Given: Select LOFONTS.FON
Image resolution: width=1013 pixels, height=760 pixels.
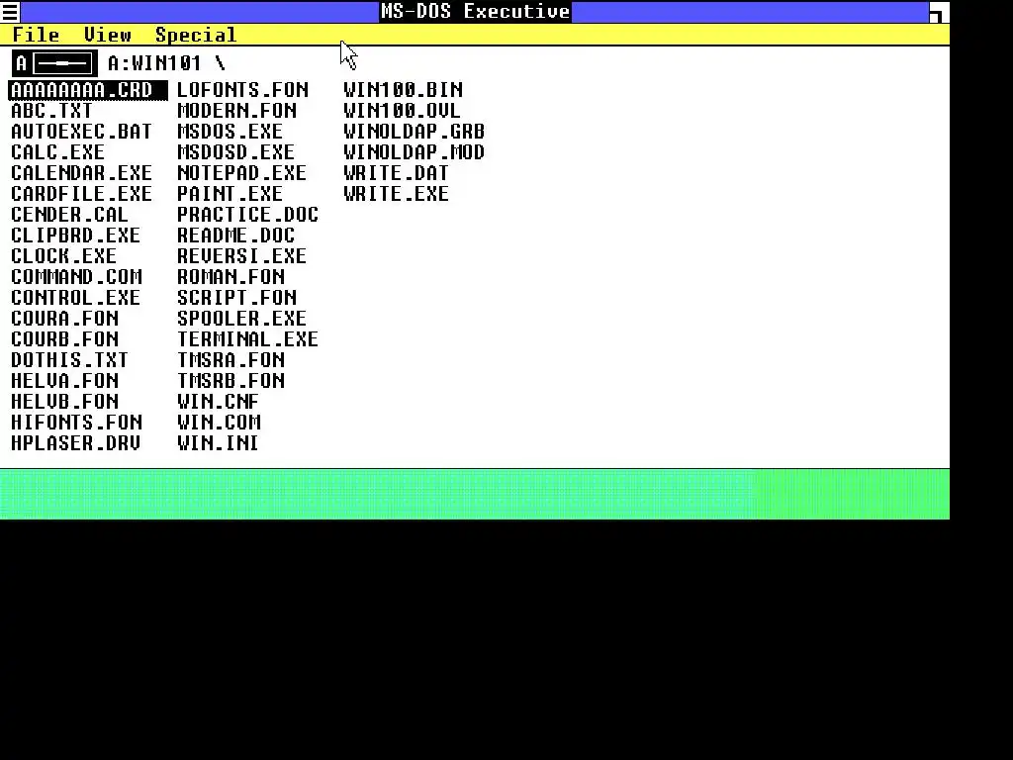Looking at the screenshot, I should point(243,90).
